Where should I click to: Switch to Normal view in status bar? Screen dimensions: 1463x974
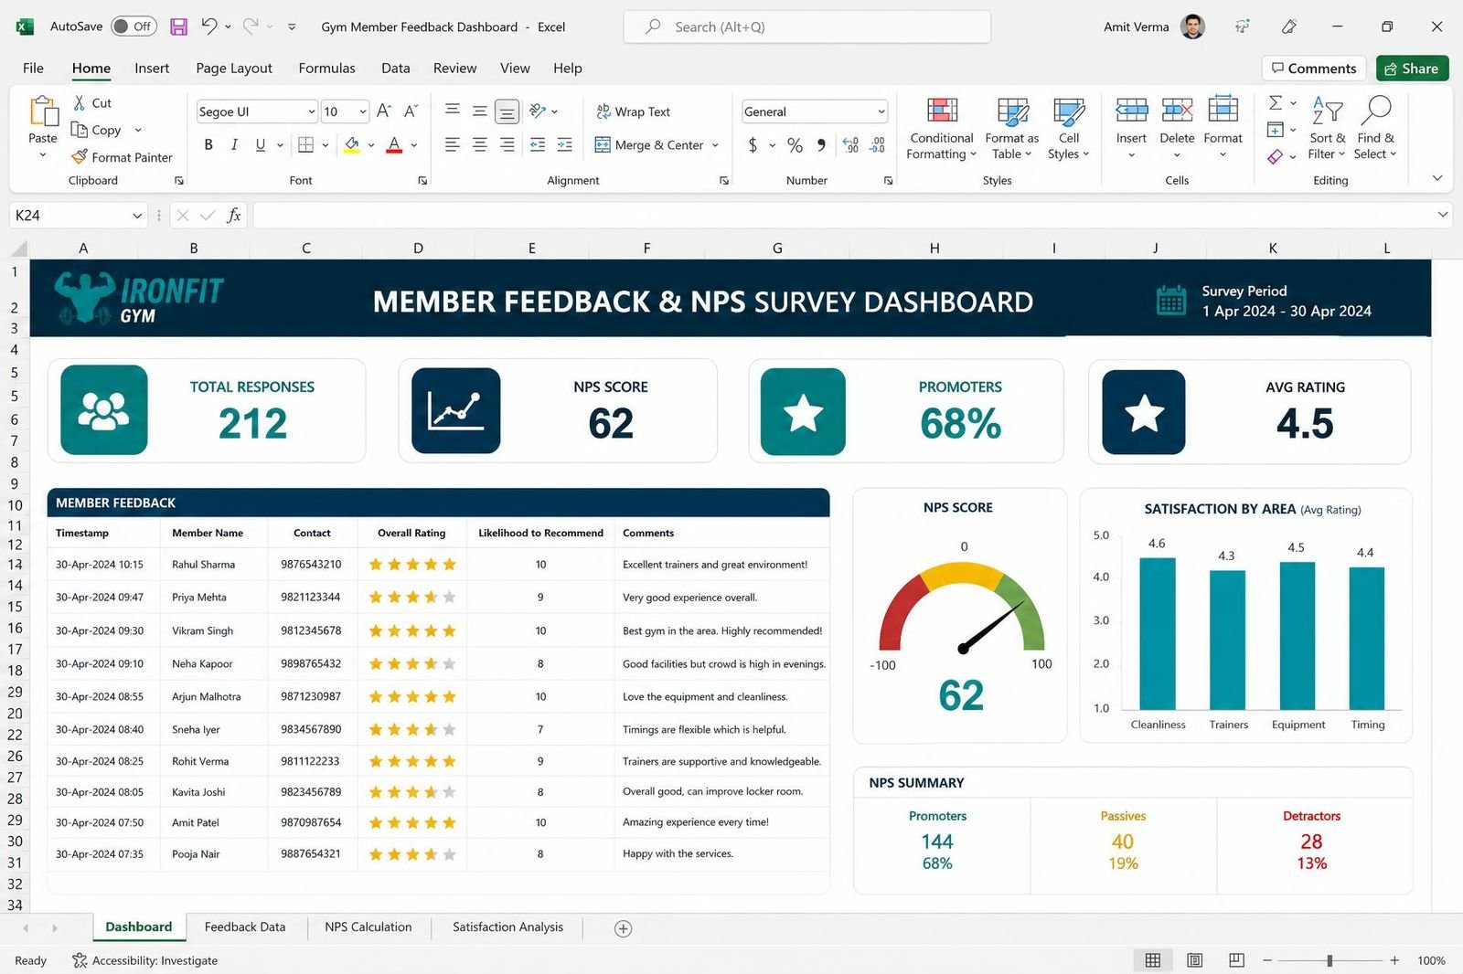(1153, 960)
